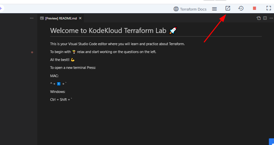Open the hamburger menu in the lab toolbar

coord(214,9)
